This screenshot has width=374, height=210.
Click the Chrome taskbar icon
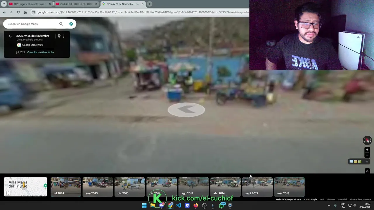coord(170,205)
